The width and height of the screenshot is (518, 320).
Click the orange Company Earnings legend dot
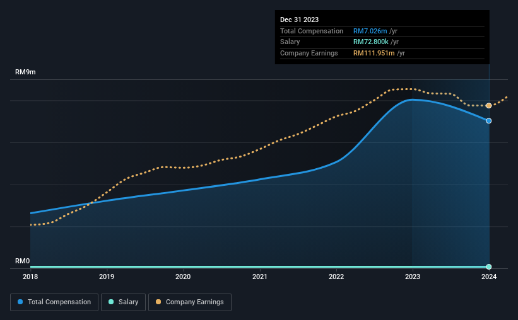pos(158,302)
